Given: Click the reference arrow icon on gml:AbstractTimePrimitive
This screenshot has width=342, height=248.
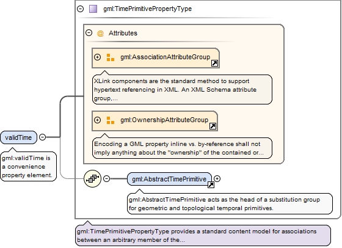Looking at the screenshot, I should click(x=211, y=184).
